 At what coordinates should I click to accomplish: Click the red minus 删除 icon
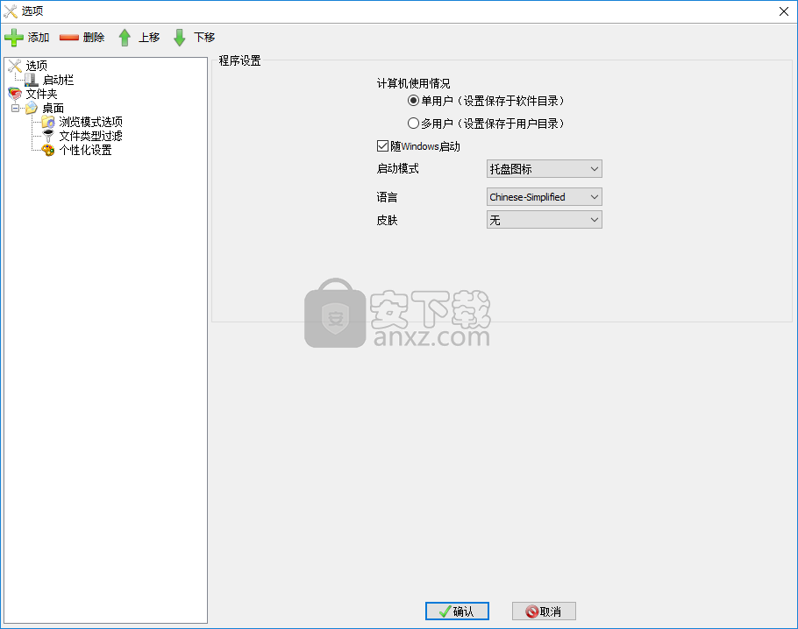pos(68,37)
